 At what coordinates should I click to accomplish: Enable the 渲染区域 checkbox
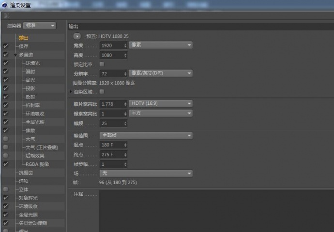tap(102, 91)
